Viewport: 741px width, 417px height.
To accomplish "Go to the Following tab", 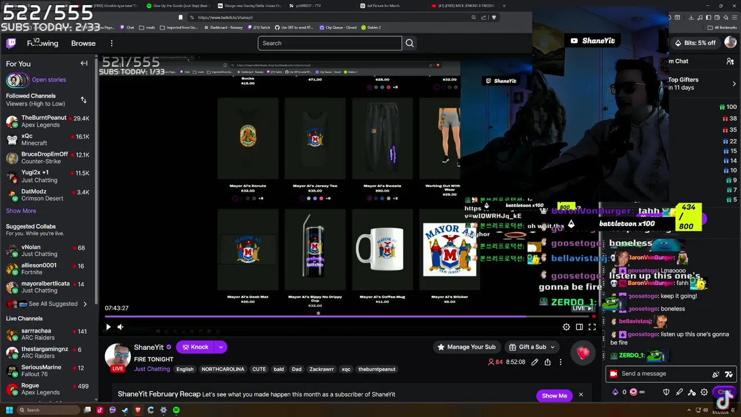I will [x=42, y=43].
